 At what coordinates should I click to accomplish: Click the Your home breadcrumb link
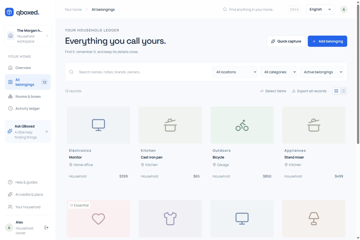coord(73,9)
